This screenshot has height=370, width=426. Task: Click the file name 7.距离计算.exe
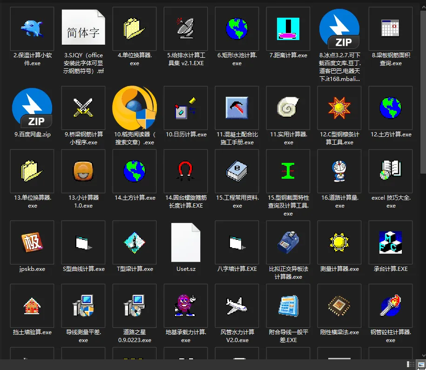click(288, 55)
